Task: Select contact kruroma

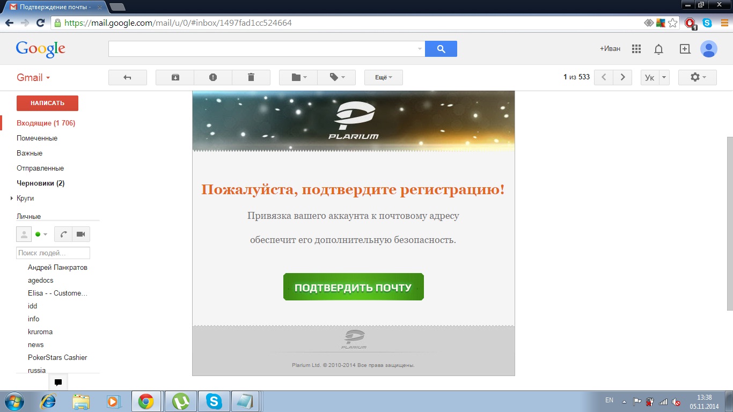Action: 40,332
